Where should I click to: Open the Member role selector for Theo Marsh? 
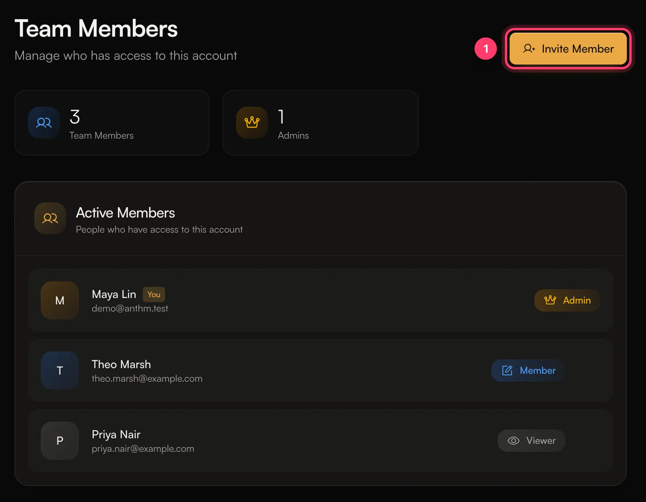[x=529, y=371]
